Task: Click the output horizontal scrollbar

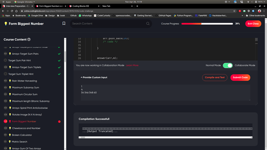Action: click(x=165, y=137)
